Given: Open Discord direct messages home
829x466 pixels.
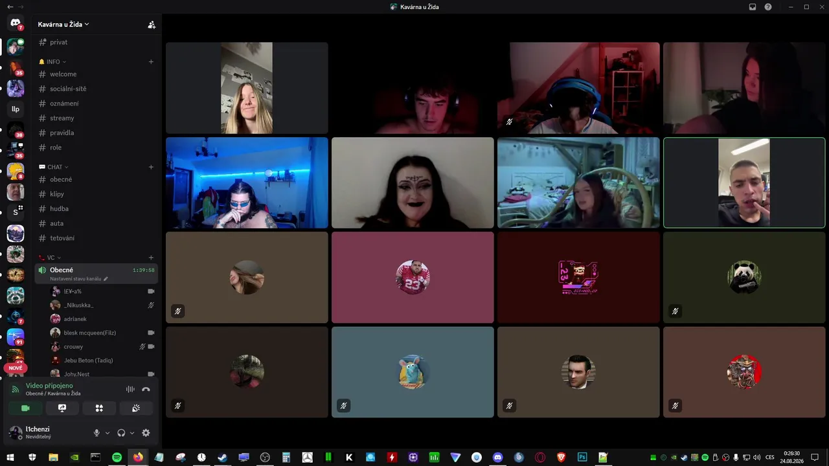Looking at the screenshot, I should pos(16,24).
